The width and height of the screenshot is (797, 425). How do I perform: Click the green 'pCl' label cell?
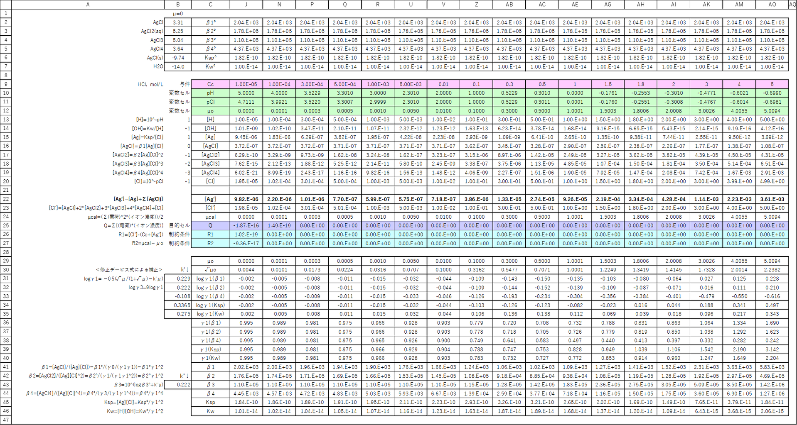[x=210, y=102]
